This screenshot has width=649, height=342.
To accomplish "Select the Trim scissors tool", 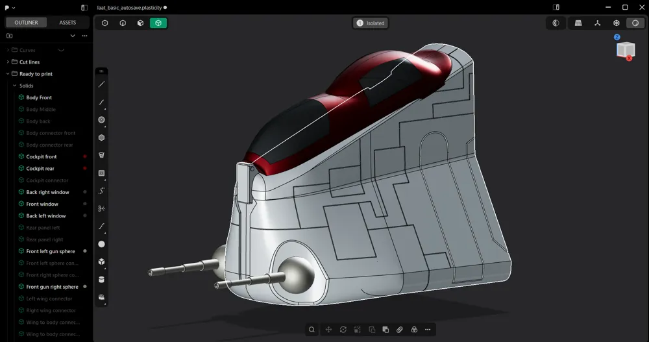I will pyautogui.click(x=101, y=209).
